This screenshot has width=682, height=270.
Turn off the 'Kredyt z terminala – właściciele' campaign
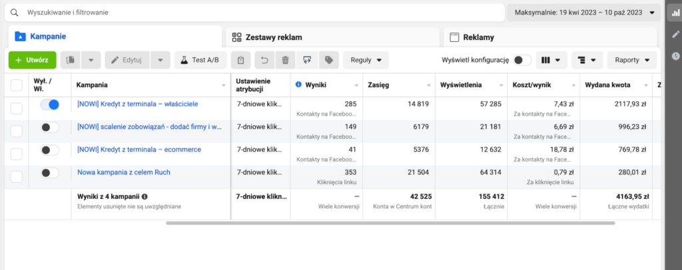(x=49, y=104)
